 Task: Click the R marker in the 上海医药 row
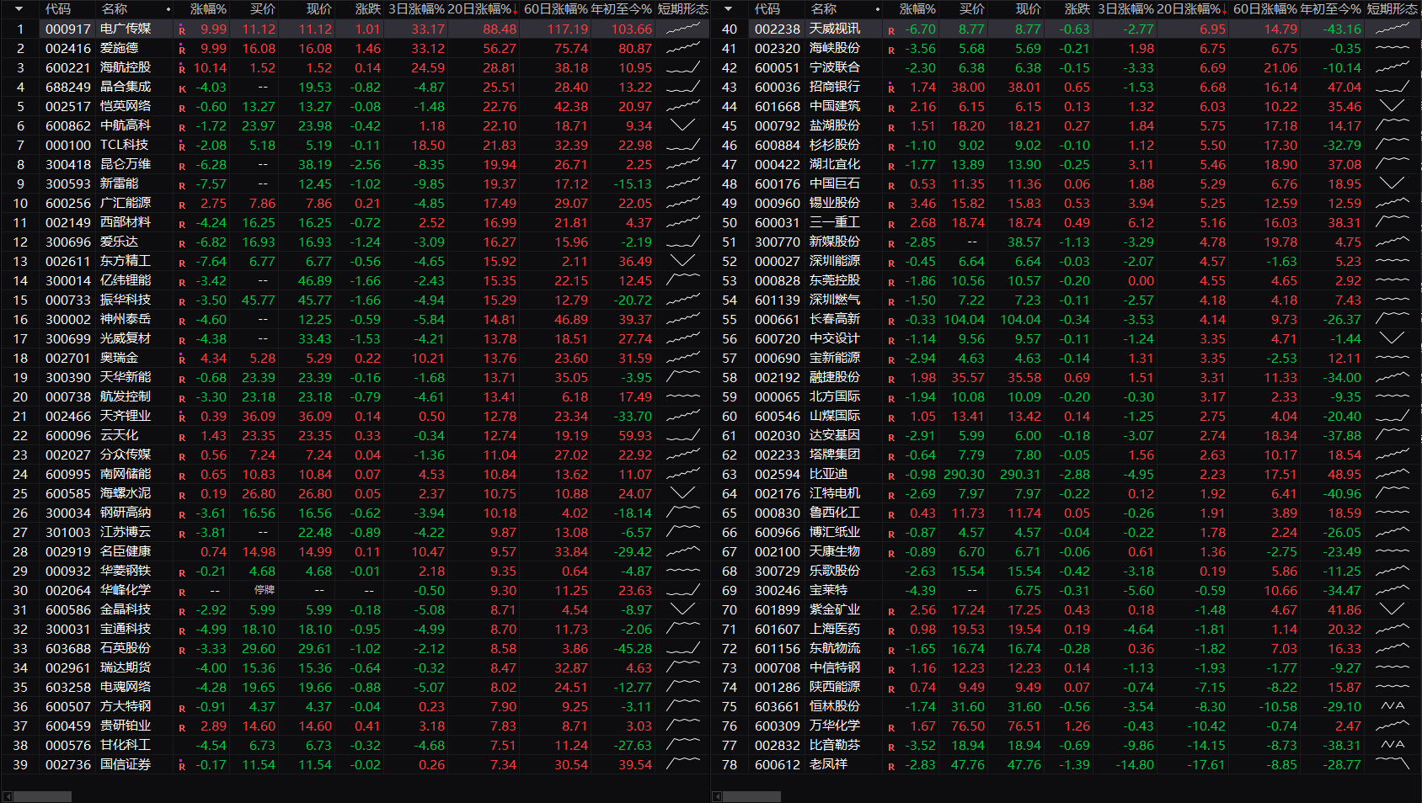tap(891, 630)
